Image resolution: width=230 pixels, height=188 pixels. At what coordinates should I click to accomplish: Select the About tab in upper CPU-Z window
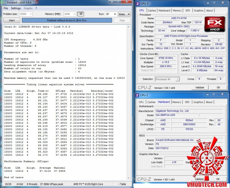click(x=210, y=11)
